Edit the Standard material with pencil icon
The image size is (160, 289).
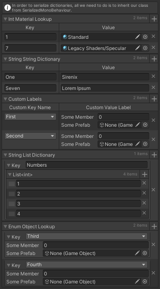[x=138, y=37]
